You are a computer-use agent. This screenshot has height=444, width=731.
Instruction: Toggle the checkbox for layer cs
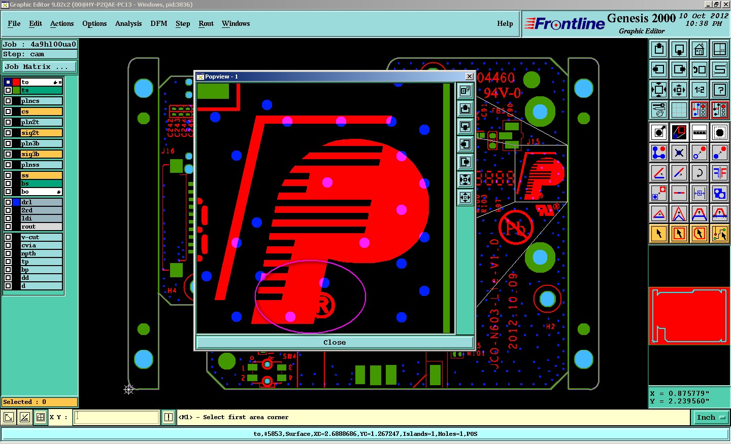point(8,112)
